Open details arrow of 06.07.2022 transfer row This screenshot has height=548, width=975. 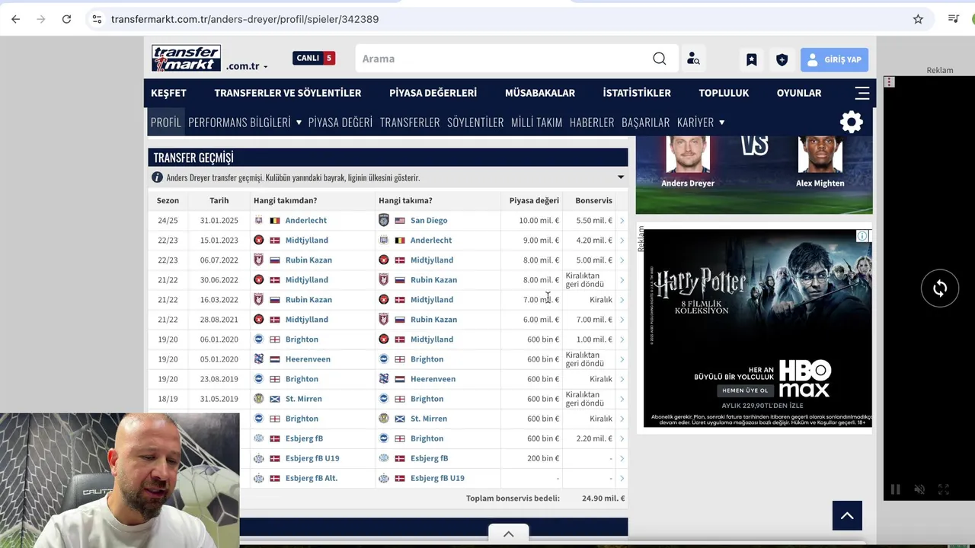tap(622, 260)
